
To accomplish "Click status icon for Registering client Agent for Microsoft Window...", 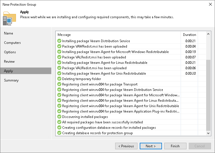I will tap(59, 95).
